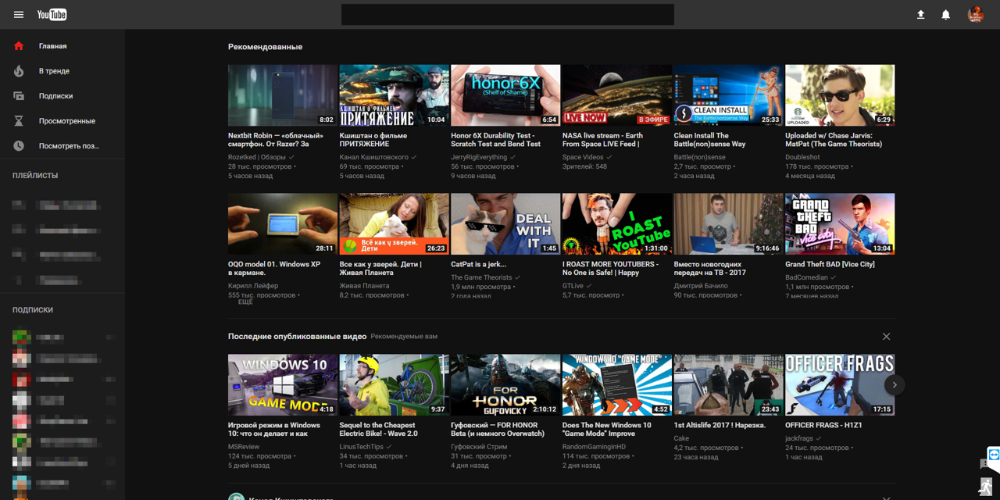Image resolution: width=1000 pixels, height=500 pixels.
Task: Visit the MSReview channel
Action: point(244,447)
